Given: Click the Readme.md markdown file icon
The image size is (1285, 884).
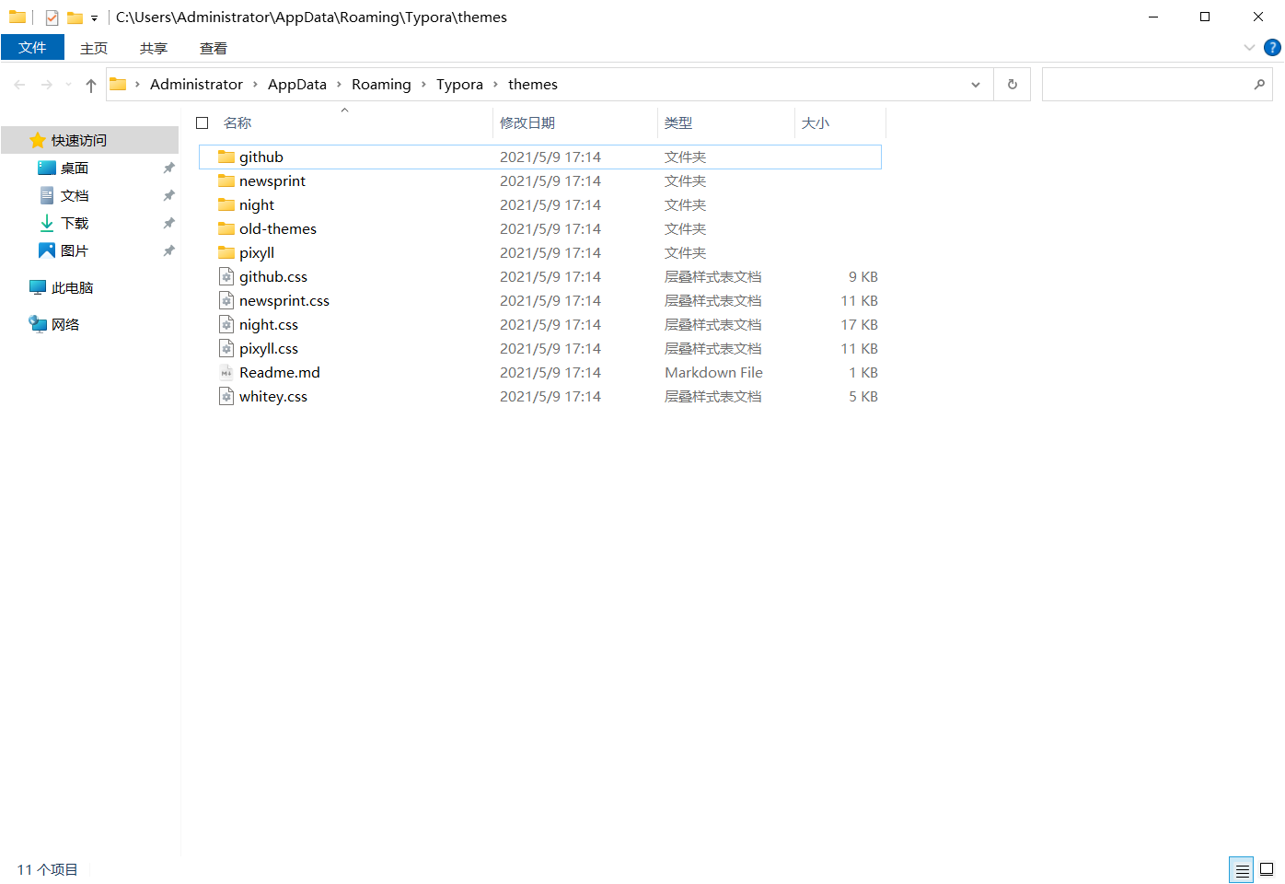Looking at the screenshot, I should coord(226,372).
